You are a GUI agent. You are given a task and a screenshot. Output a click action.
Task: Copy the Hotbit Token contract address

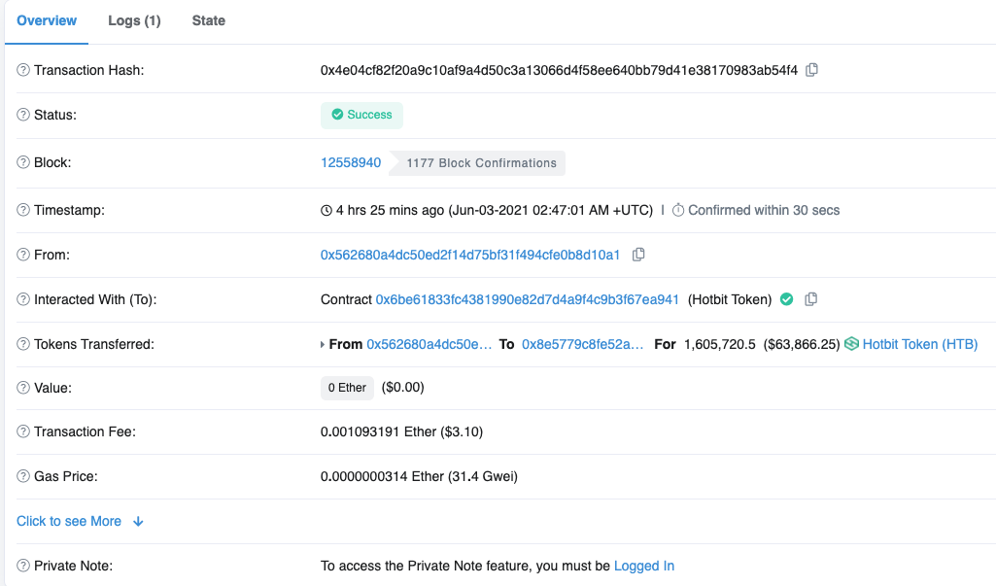coord(811,299)
